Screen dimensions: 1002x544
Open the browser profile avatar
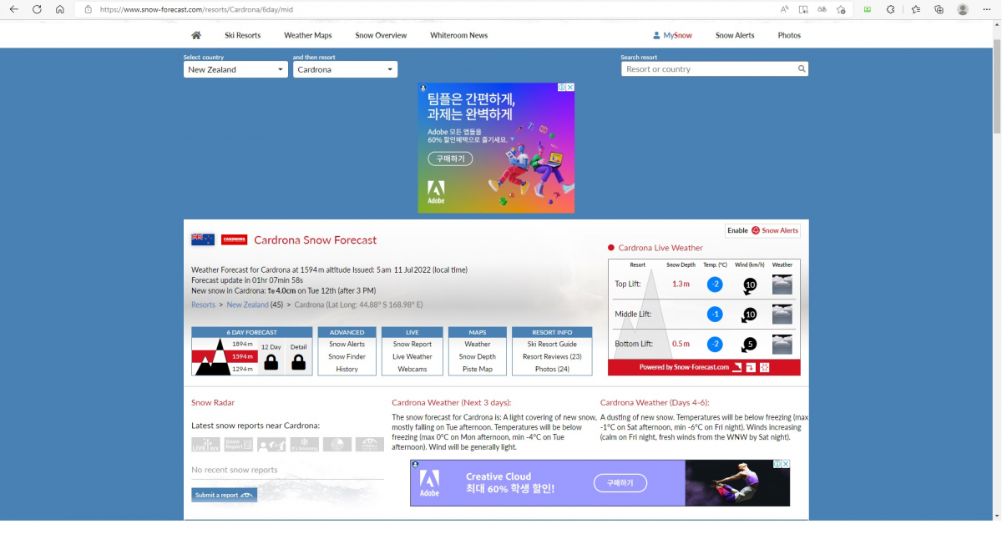tap(963, 9)
